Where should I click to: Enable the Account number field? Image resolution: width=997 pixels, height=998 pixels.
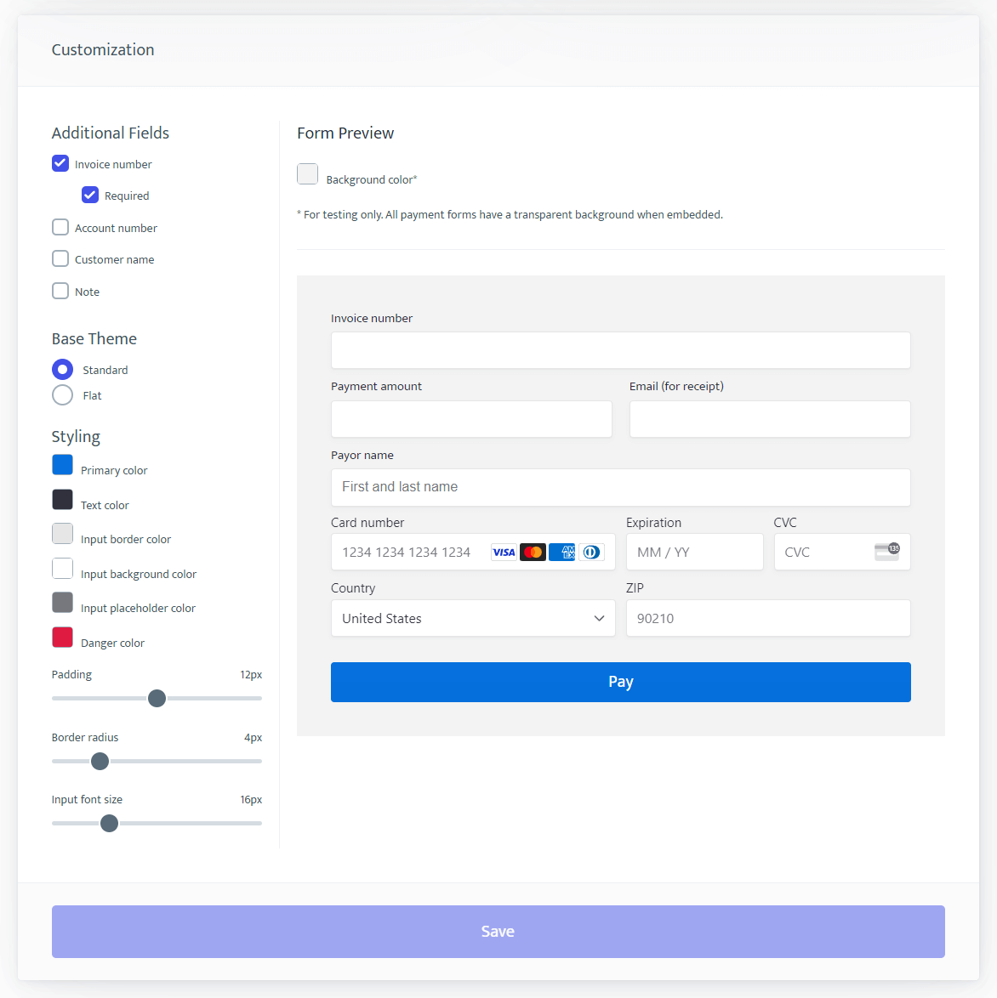(x=60, y=227)
